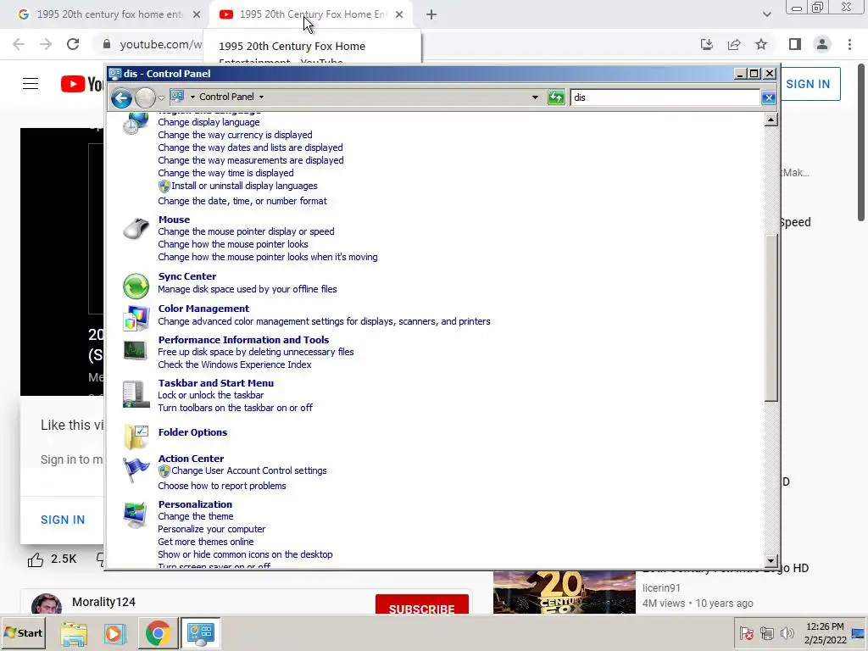This screenshot has width=868, height=651.
Task: Open the Mouse icon in Control Panel
Action: pyautogui.click(x=136, y=228)
